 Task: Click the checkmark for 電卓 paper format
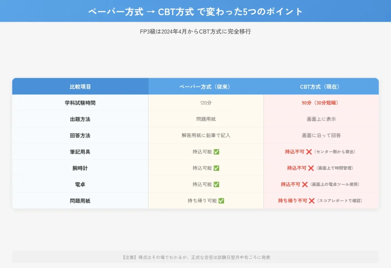(217, 184)
